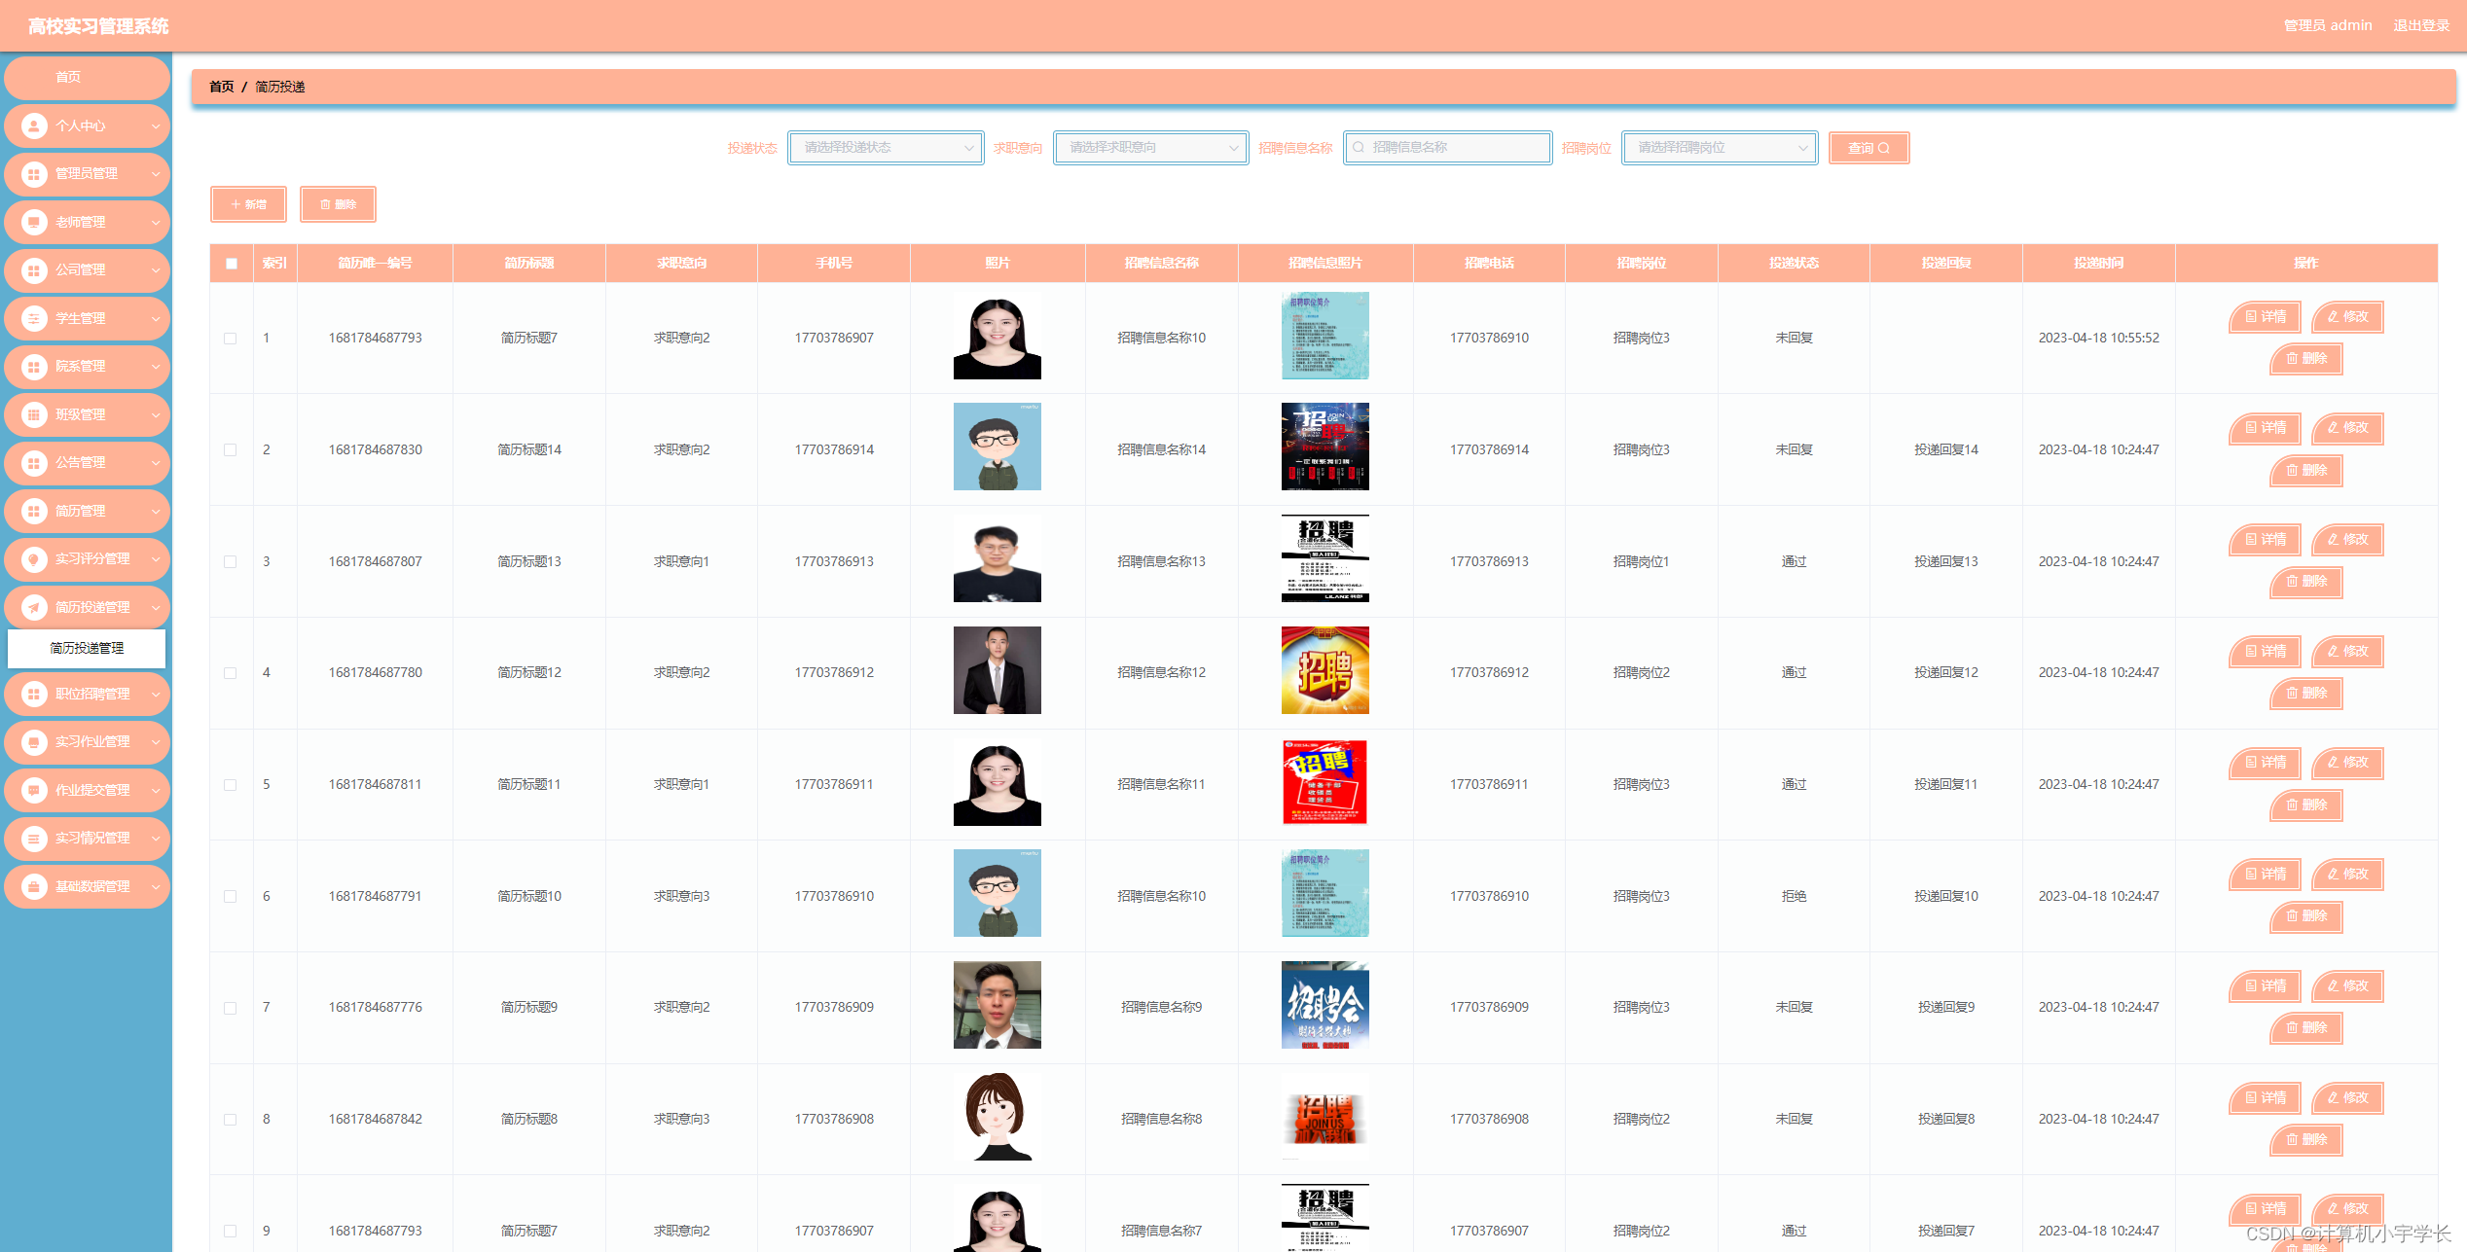Click the 实习评分管理 sidebar icon
Screen dimensions: 2467x1252
coord(34,559)
